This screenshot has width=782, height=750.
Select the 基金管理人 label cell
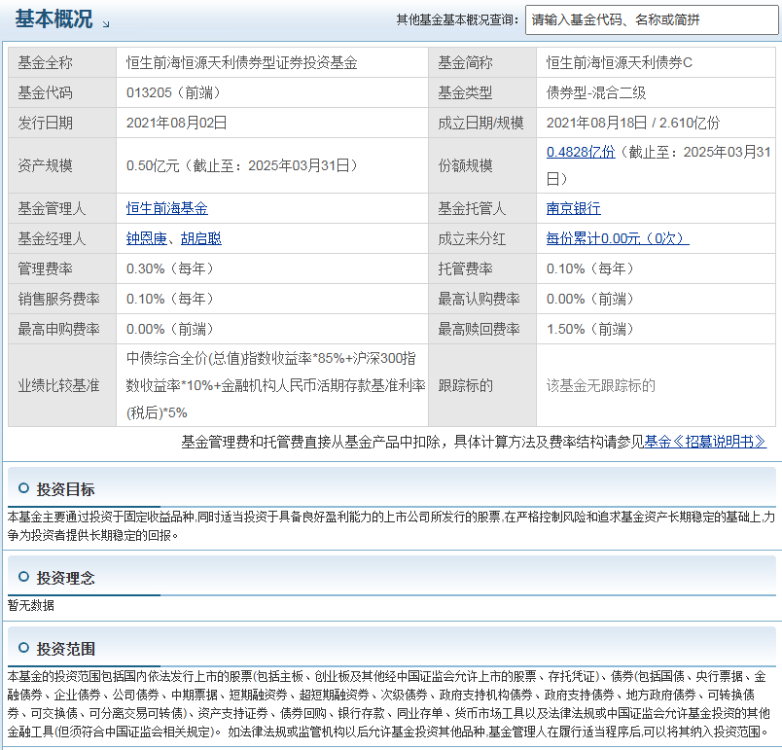pos(62,208)
